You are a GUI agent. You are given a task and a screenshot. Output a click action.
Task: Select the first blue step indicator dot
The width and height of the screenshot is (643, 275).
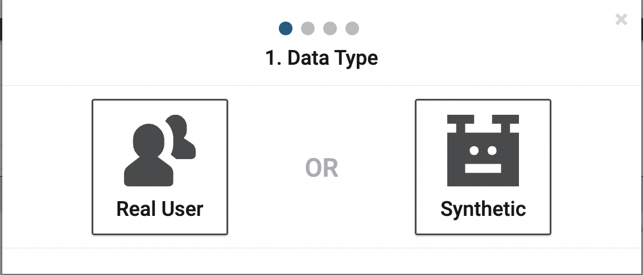click(286, 28)
